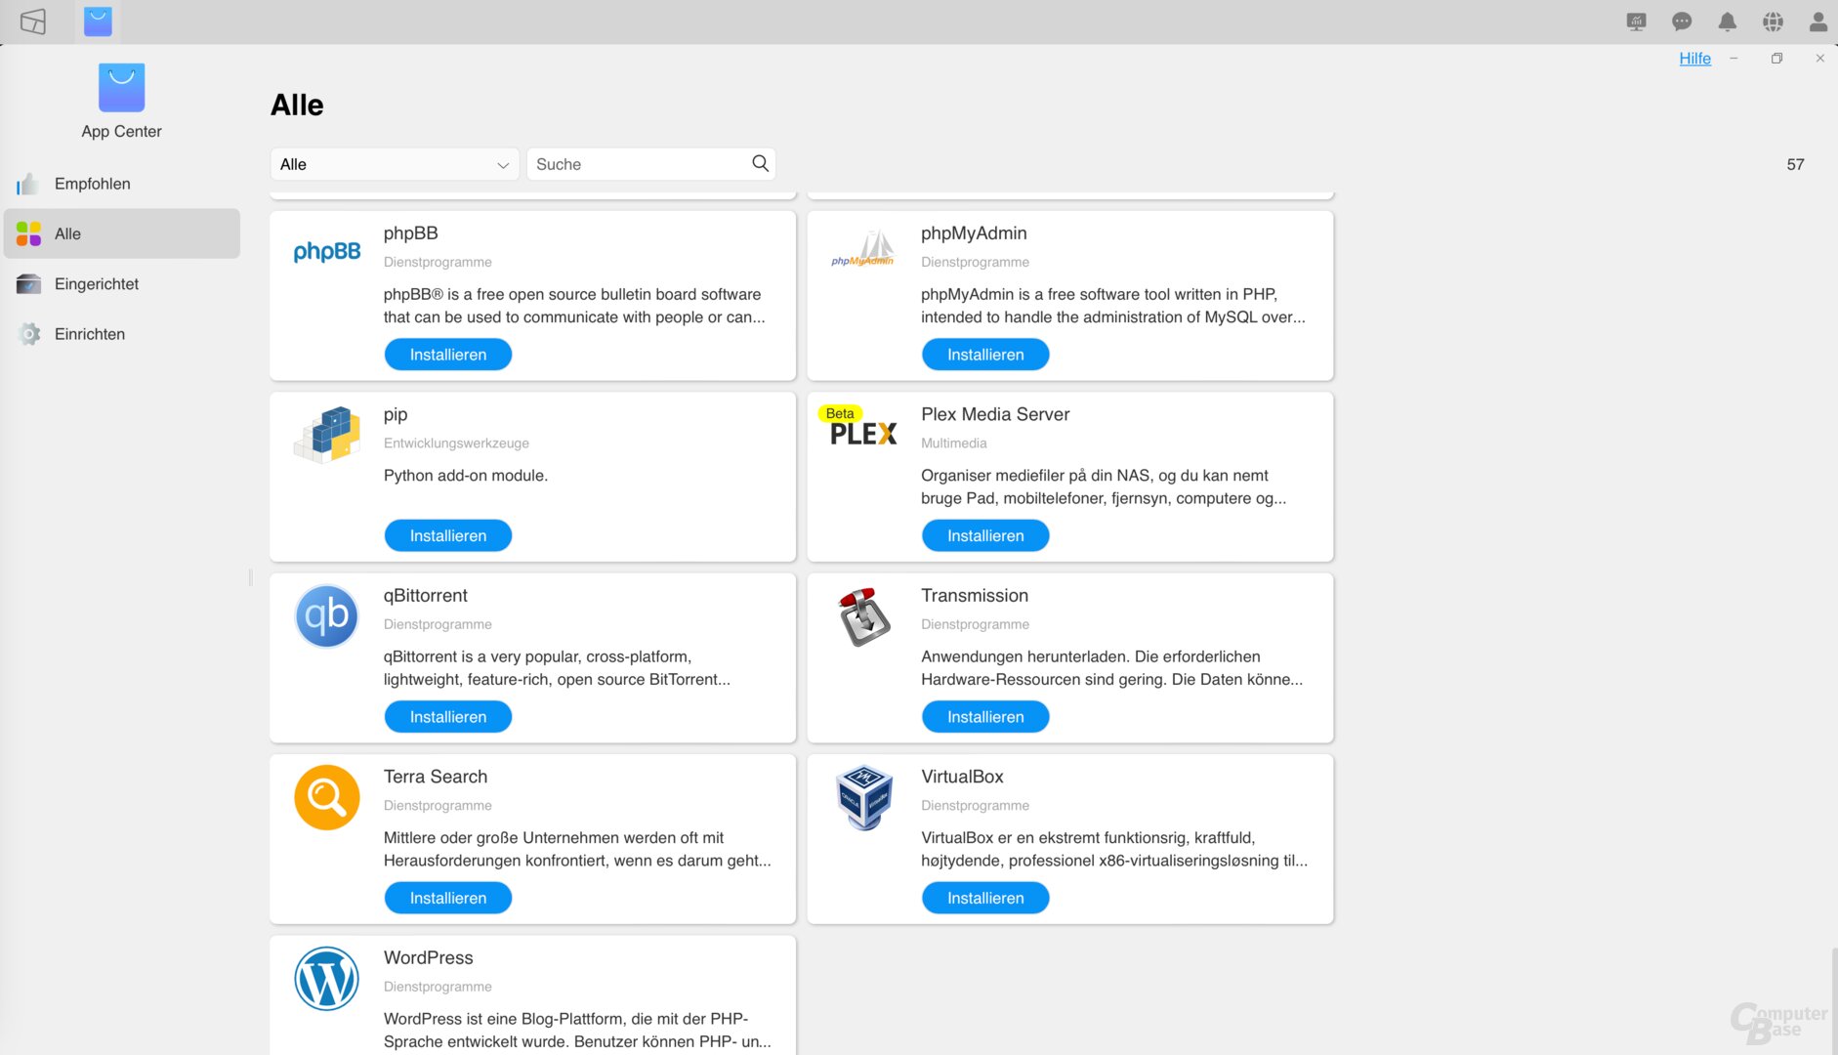Click the search magnifying glass icon
The image size is (1838, 1055).
[x=760, y=164]
